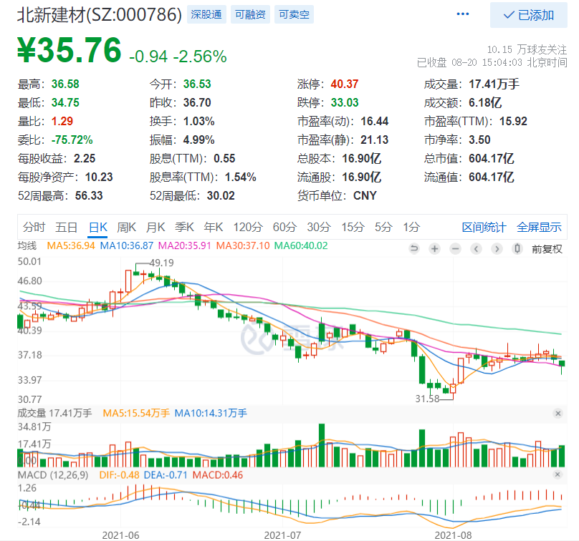Toggle the 已添加 watchlist status
579x541 pixels.
[x=528, y=14]
